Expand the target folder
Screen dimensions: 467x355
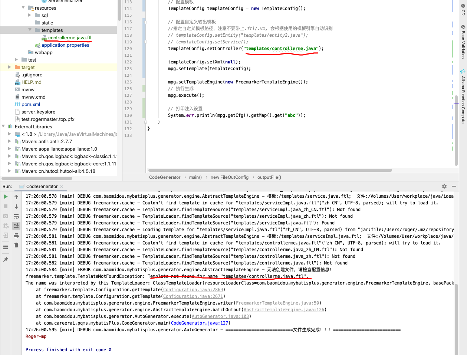pyautogui.click(x=10, y=67)
